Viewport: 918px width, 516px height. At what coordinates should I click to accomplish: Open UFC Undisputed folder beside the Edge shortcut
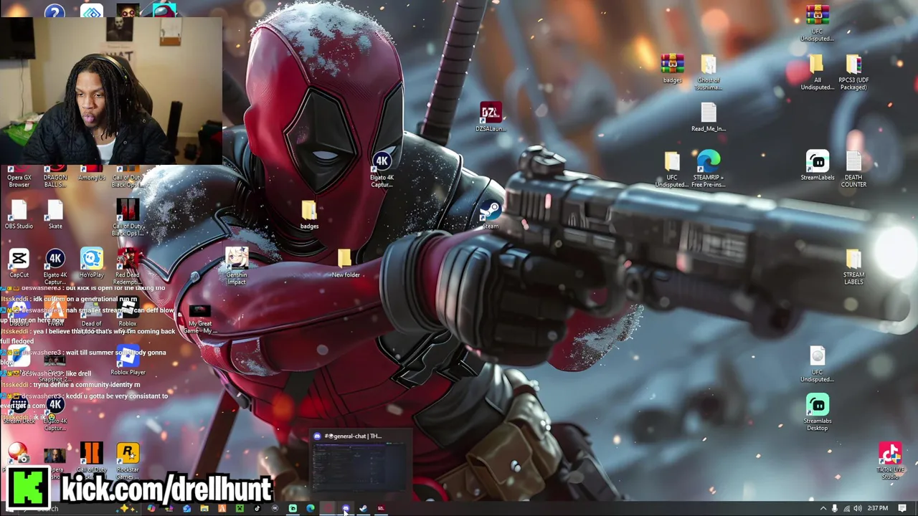672,169
